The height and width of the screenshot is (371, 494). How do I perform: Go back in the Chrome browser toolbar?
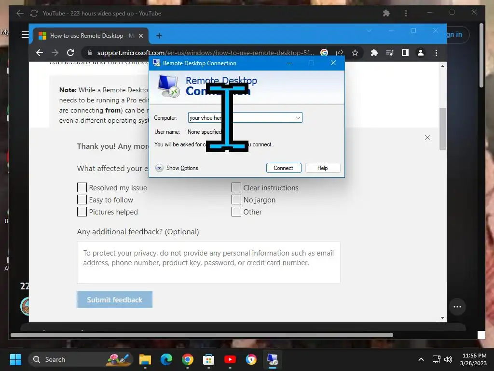pyautogui.click(x=40, y=53)
